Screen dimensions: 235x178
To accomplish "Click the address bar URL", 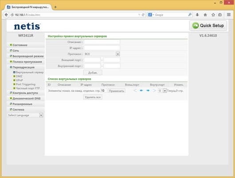I will pyautogui.click(x=27, y=15).
